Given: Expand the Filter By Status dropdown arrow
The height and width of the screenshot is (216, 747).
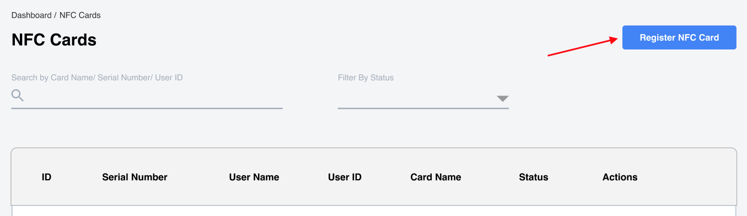Looking at the screenshot, I should [502, 99].
